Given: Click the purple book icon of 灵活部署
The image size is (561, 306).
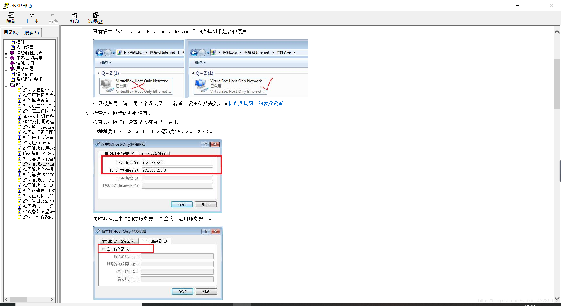Looking at the screenshot, I should click(12, 69).
